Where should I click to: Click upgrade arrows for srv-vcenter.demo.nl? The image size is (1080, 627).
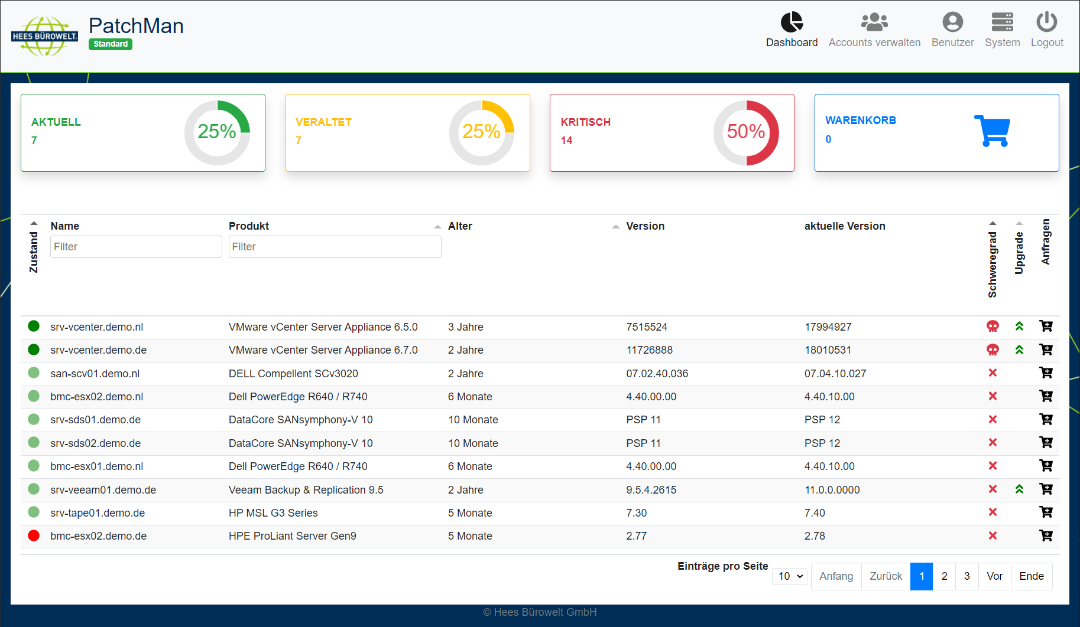[x=1019, y=326]
